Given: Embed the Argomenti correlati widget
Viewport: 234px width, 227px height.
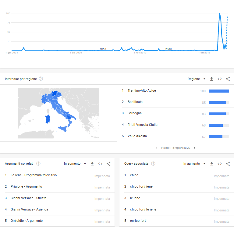Looking at the screenshot, I should [100, 164].
